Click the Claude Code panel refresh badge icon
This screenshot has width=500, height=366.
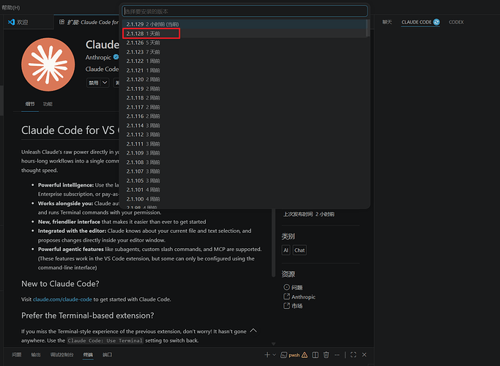(x=436, y=22)
